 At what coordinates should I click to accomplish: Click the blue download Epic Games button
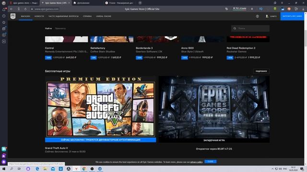[292, 16]
